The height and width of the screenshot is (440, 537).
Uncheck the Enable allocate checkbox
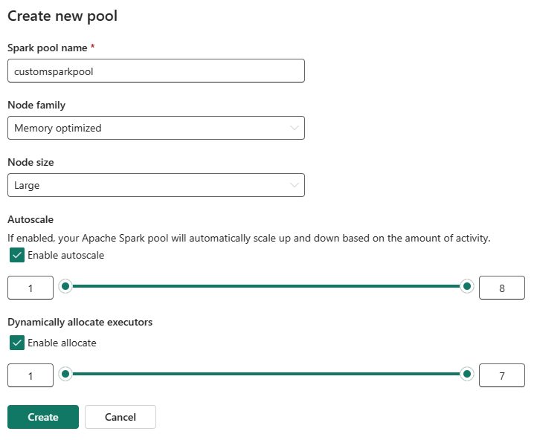point(17,343)
